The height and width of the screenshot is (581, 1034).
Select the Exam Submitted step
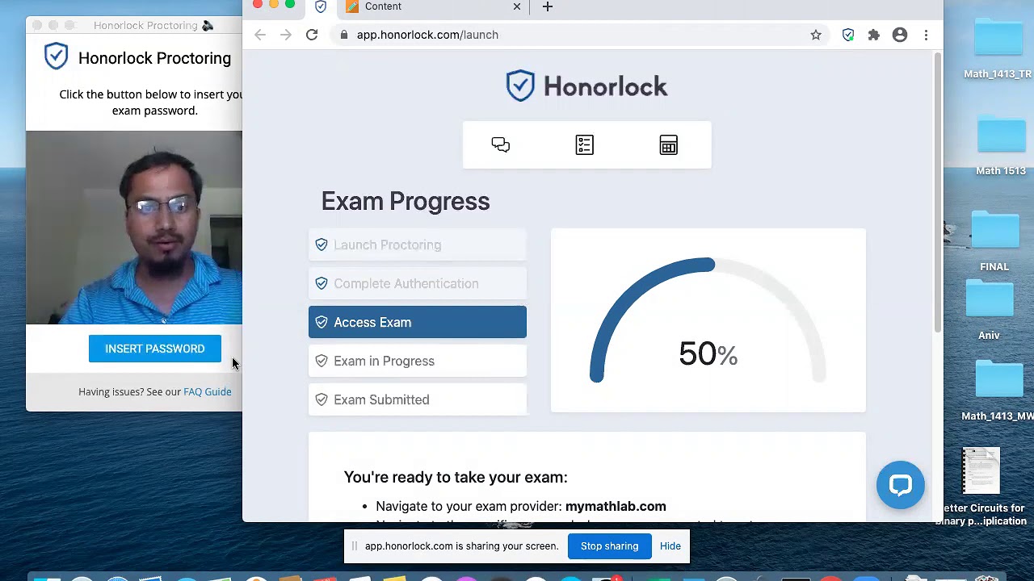[x=418, y=399]
